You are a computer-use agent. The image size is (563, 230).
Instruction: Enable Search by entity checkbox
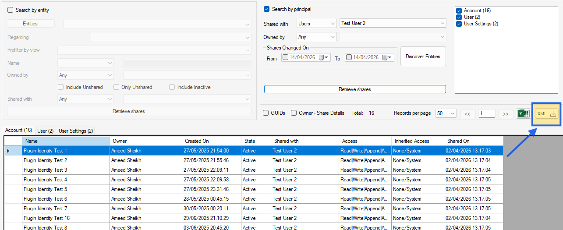tap(11, 10)
